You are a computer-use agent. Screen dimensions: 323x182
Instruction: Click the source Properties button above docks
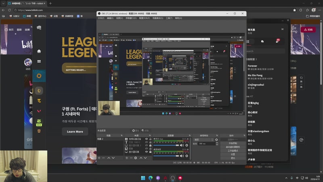(136, 131)
